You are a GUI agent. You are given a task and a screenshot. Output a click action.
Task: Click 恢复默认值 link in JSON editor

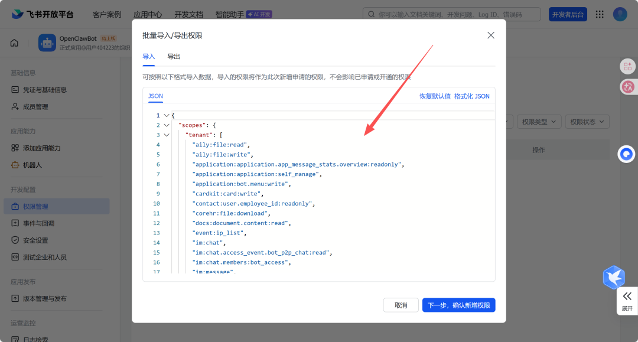pos(435,96)
